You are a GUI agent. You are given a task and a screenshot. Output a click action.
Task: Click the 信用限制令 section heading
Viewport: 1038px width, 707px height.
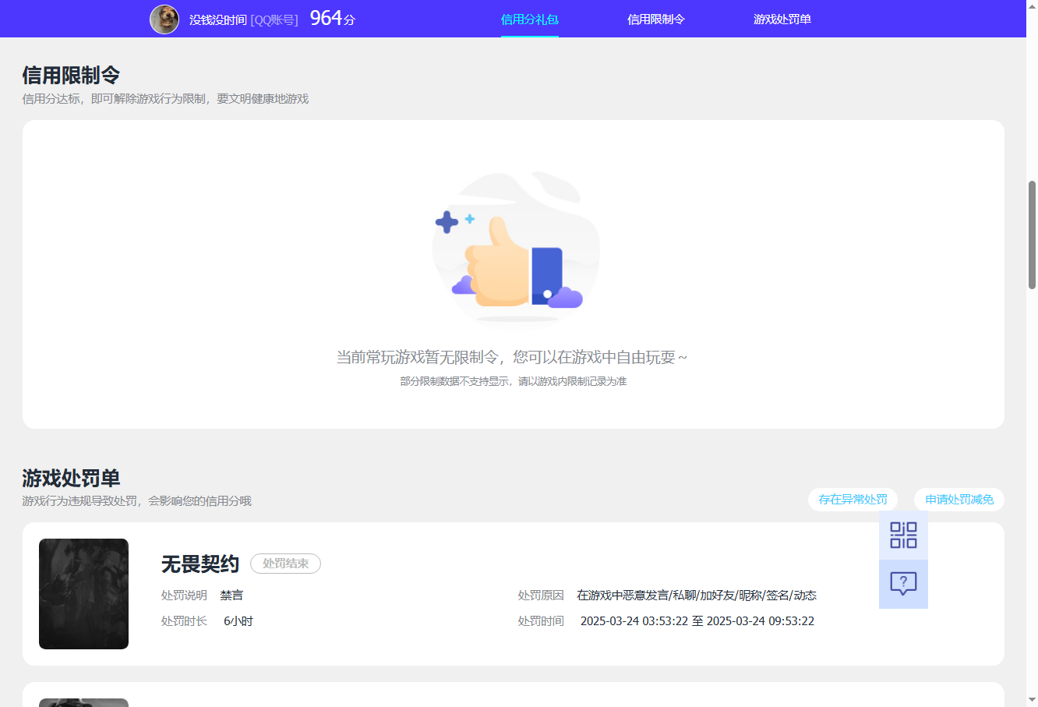[71, 76]
